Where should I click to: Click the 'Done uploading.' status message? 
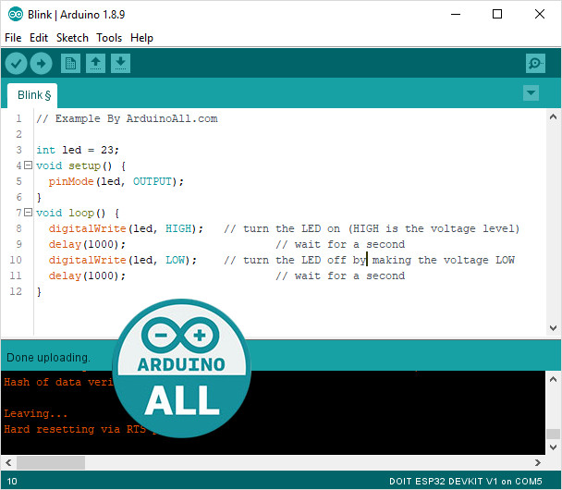[48, 358]
